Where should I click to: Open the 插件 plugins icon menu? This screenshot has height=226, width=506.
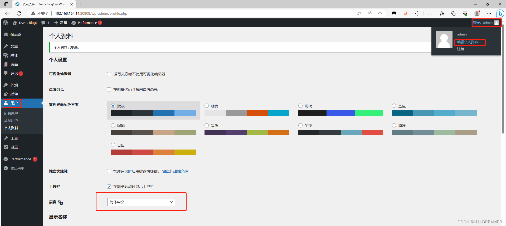tap(6, 94)
